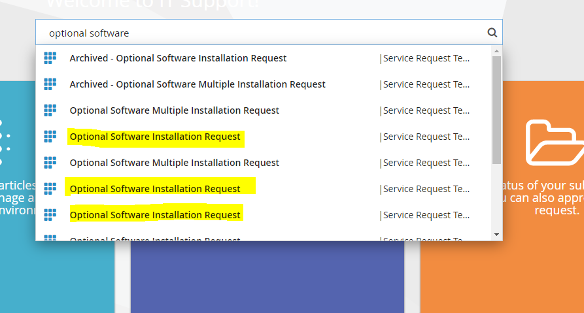Screen dimensions: 584x313
Task: Choose the second highlighted Optional Software Installation Request
Action: point(155,189)
